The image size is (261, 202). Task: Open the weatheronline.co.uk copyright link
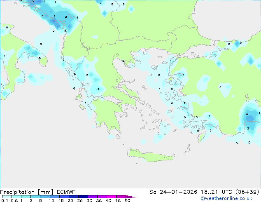click(x=226, y=198)
